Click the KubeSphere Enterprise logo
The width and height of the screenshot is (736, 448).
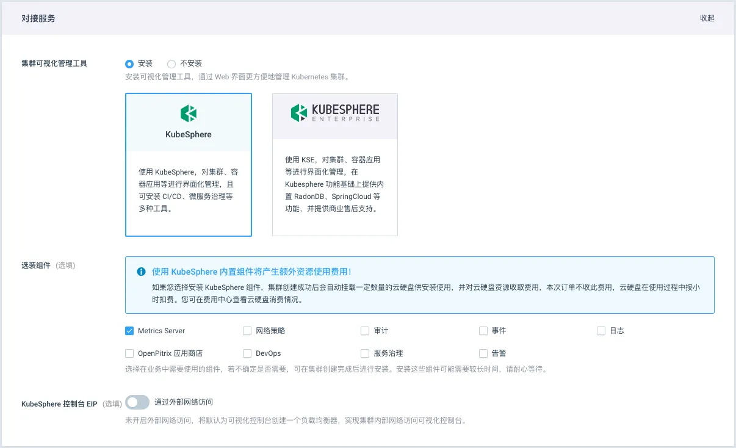pos(334,113)
